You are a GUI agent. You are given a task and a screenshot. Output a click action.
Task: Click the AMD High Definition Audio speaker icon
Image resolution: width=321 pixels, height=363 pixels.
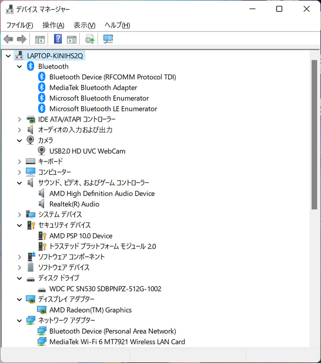(x=42, y=193)
